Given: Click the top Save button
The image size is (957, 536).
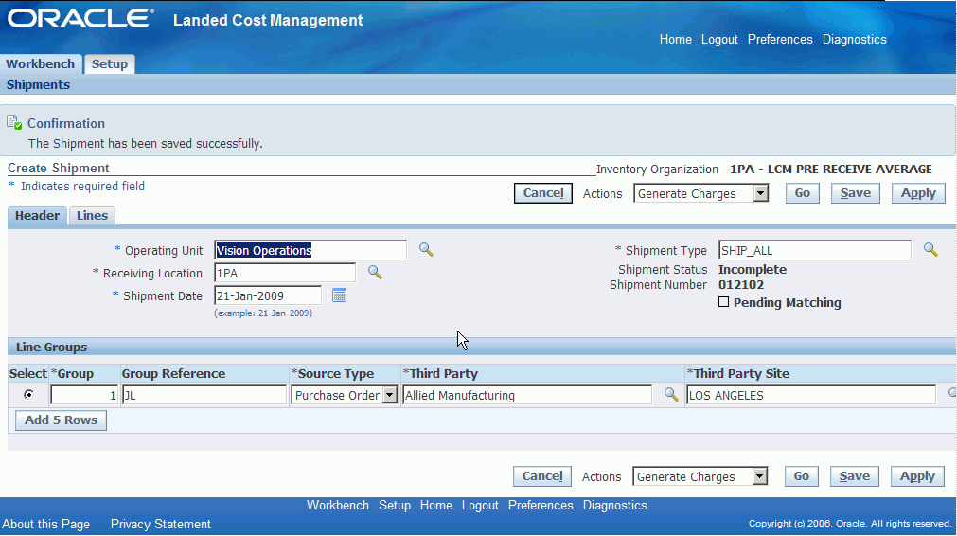Looking at the screenshot, I should [x=855, y=193].
